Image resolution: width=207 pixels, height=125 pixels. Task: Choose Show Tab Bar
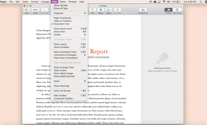coord(69,5)
